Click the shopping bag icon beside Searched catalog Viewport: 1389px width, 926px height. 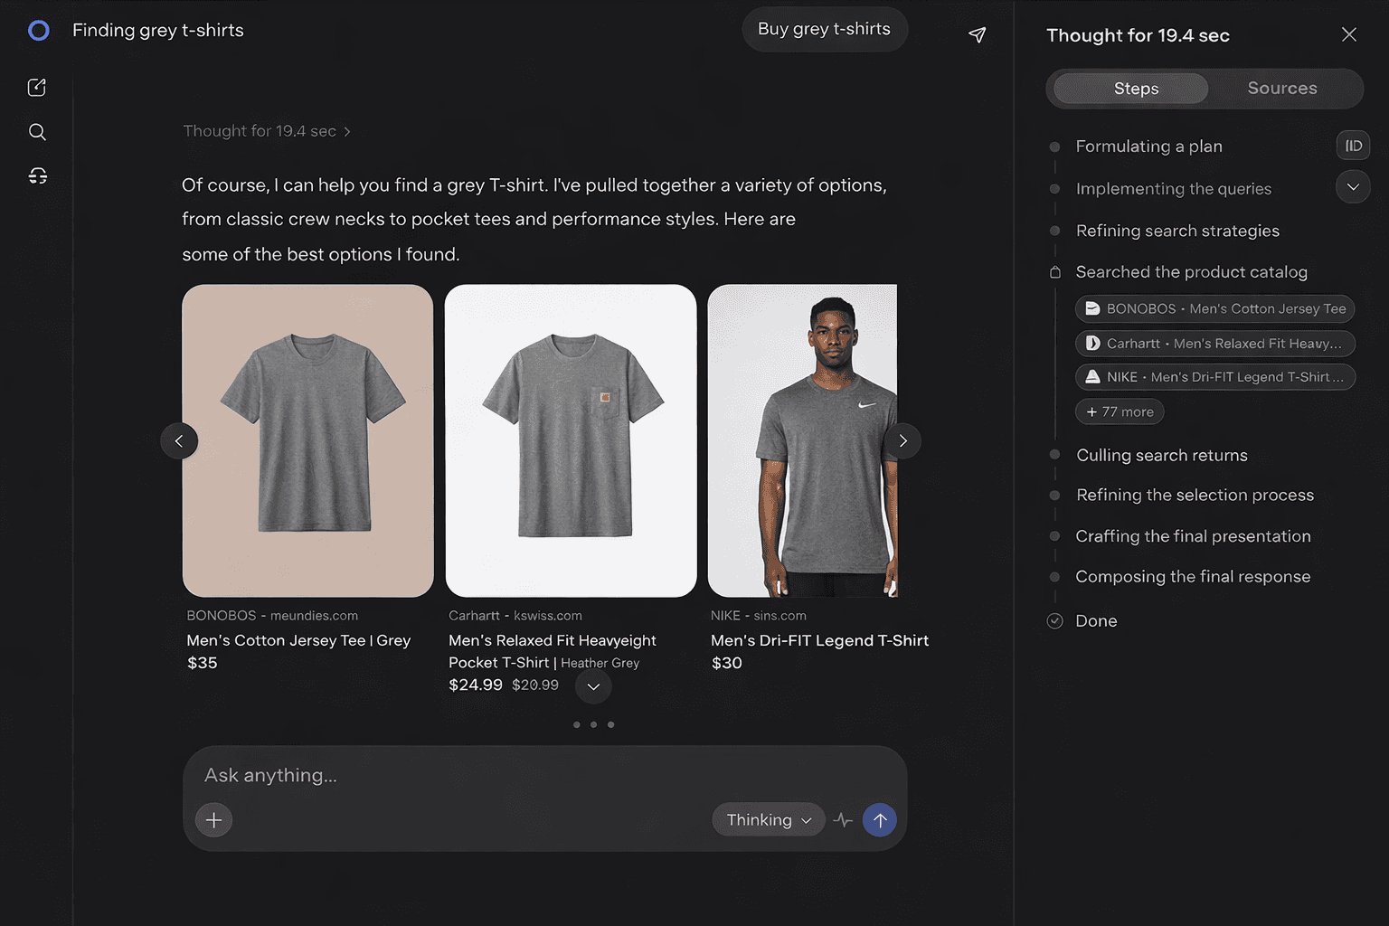[x=1054, y=272]
